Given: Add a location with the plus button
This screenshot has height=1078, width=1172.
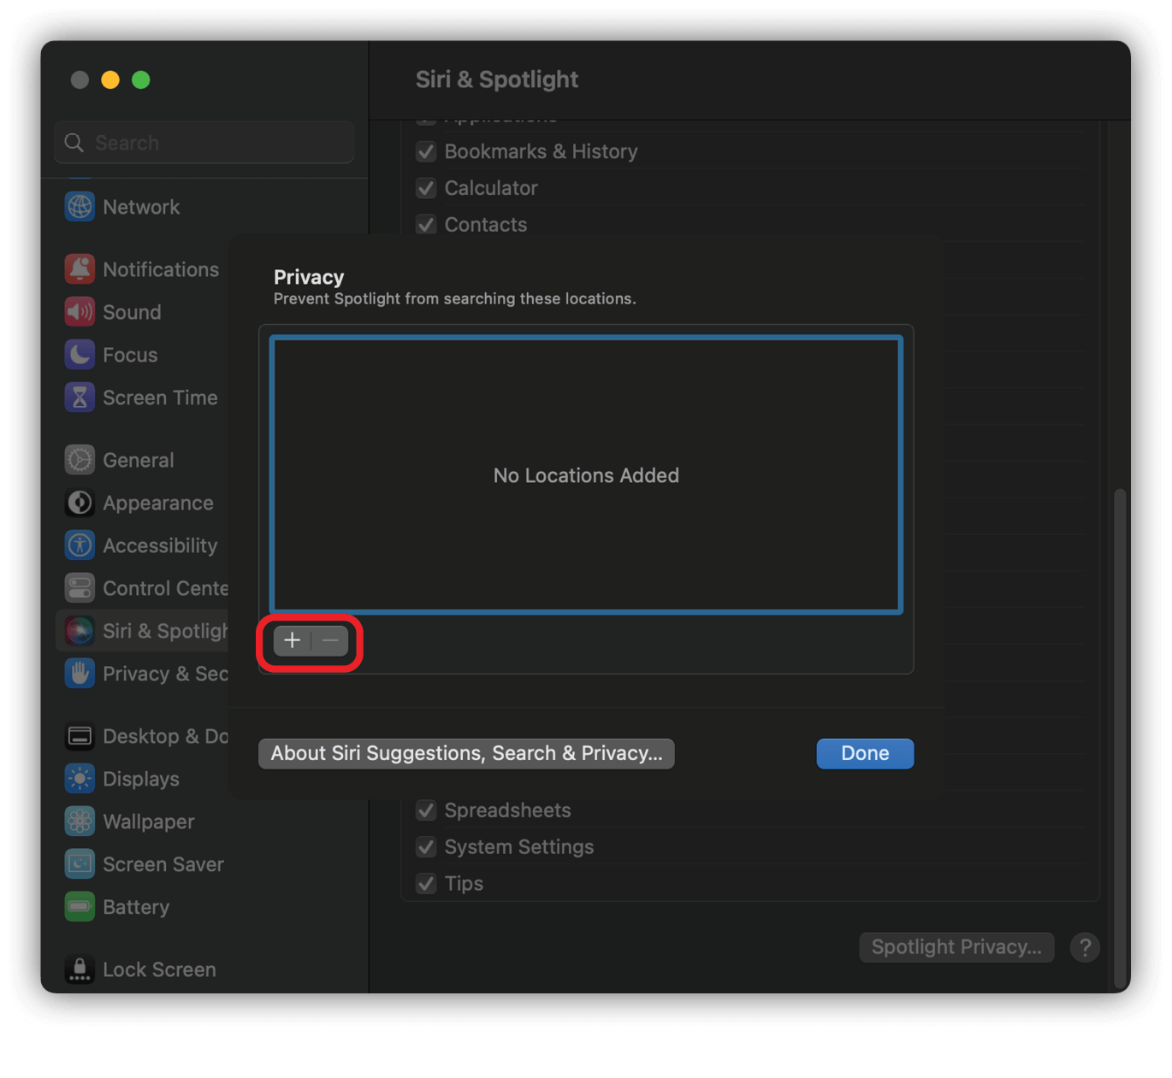Looking at the screenshot, I should [293, 640].
